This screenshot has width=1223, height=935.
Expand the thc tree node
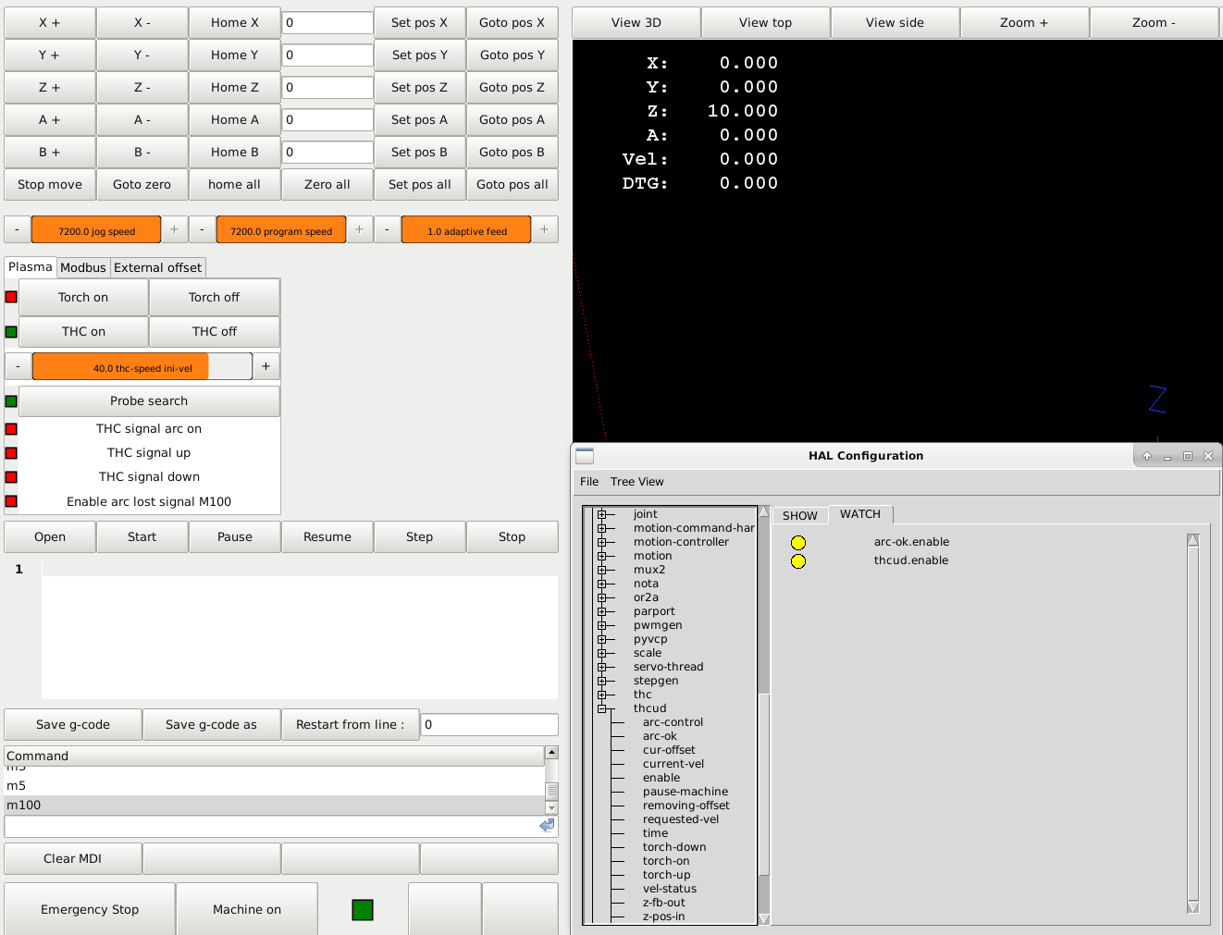pyautogui.click(x=601, y=695)
